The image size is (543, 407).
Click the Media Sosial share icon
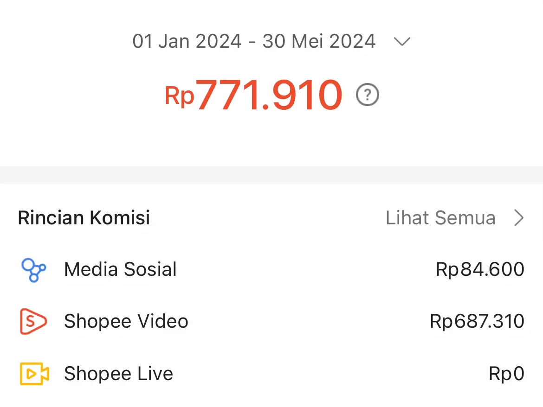[33, 270]
